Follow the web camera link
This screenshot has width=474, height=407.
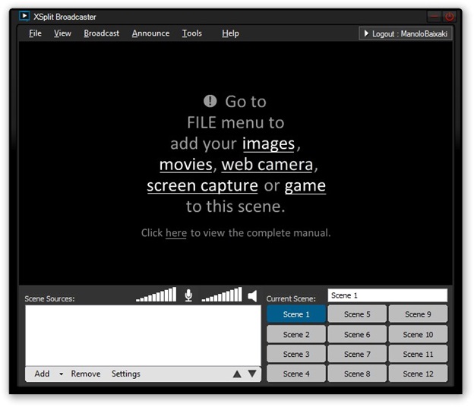[267, 165]
